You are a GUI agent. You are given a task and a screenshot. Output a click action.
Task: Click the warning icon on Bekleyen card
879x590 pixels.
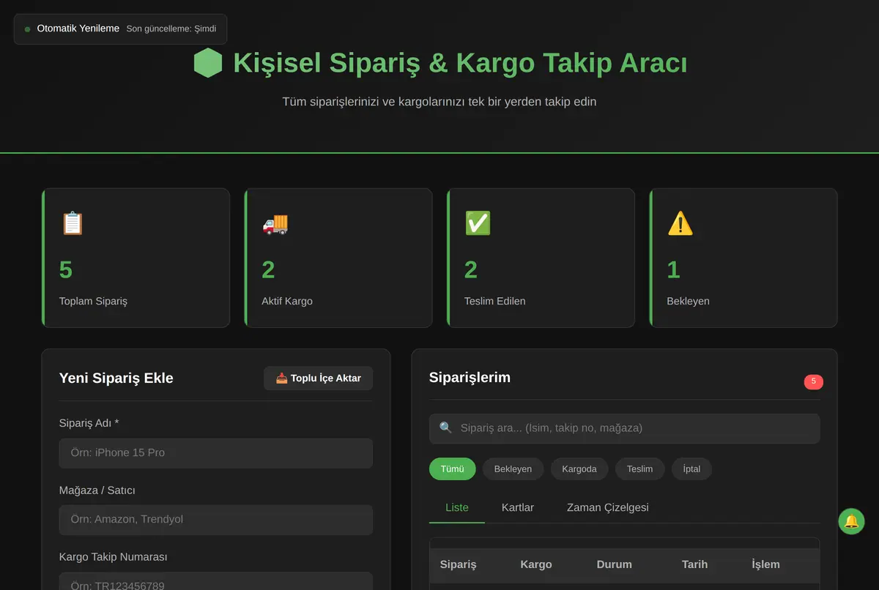pyautogui.click(x=680, y=223)
